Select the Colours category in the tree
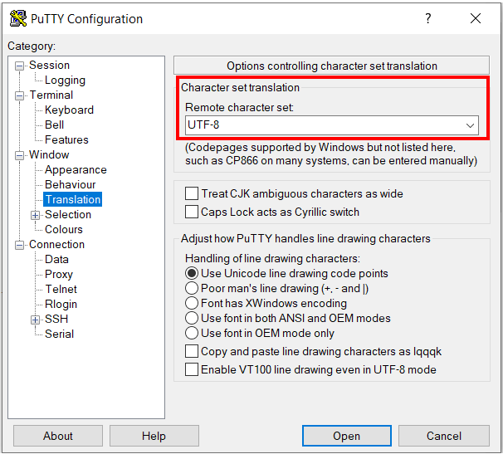503x454 pixels. (x=64, y=229)
